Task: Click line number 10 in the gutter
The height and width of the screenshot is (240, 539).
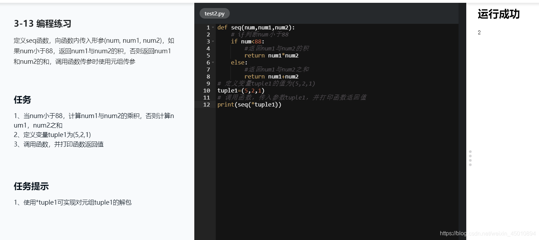Action: coord(207,90)
